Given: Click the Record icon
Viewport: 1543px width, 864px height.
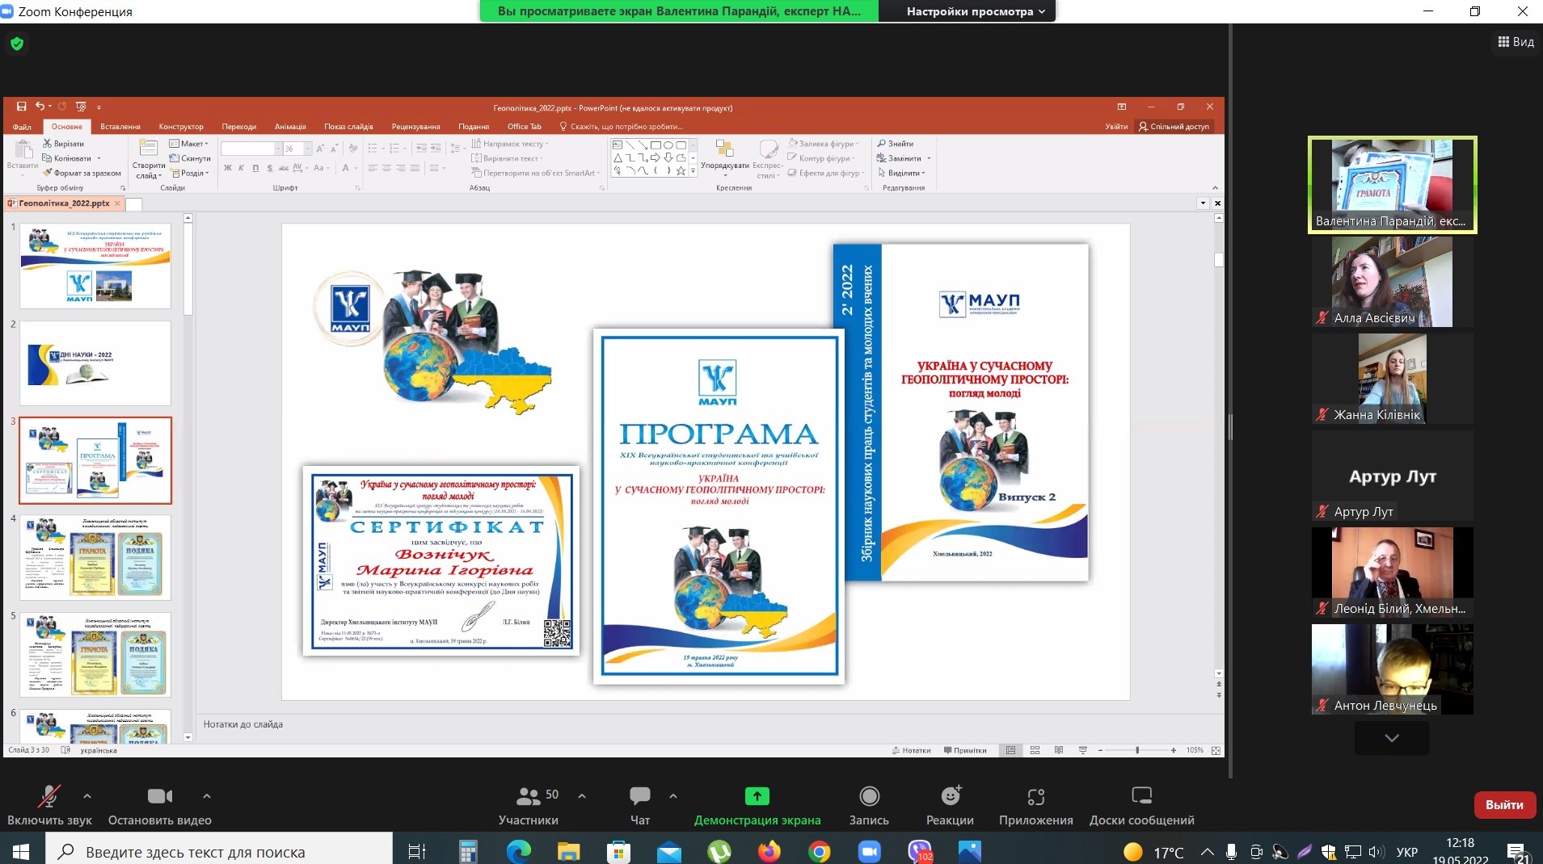Looking at the screenshot, I should pyautogui.click(x=869, y=797).
